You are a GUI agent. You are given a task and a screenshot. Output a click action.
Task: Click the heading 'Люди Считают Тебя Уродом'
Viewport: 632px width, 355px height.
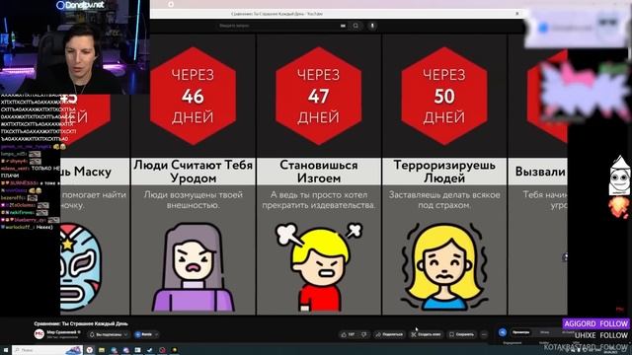(194, 171)
